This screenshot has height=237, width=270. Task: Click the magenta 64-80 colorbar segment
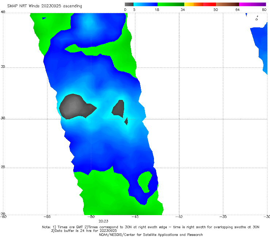point(252,4)
